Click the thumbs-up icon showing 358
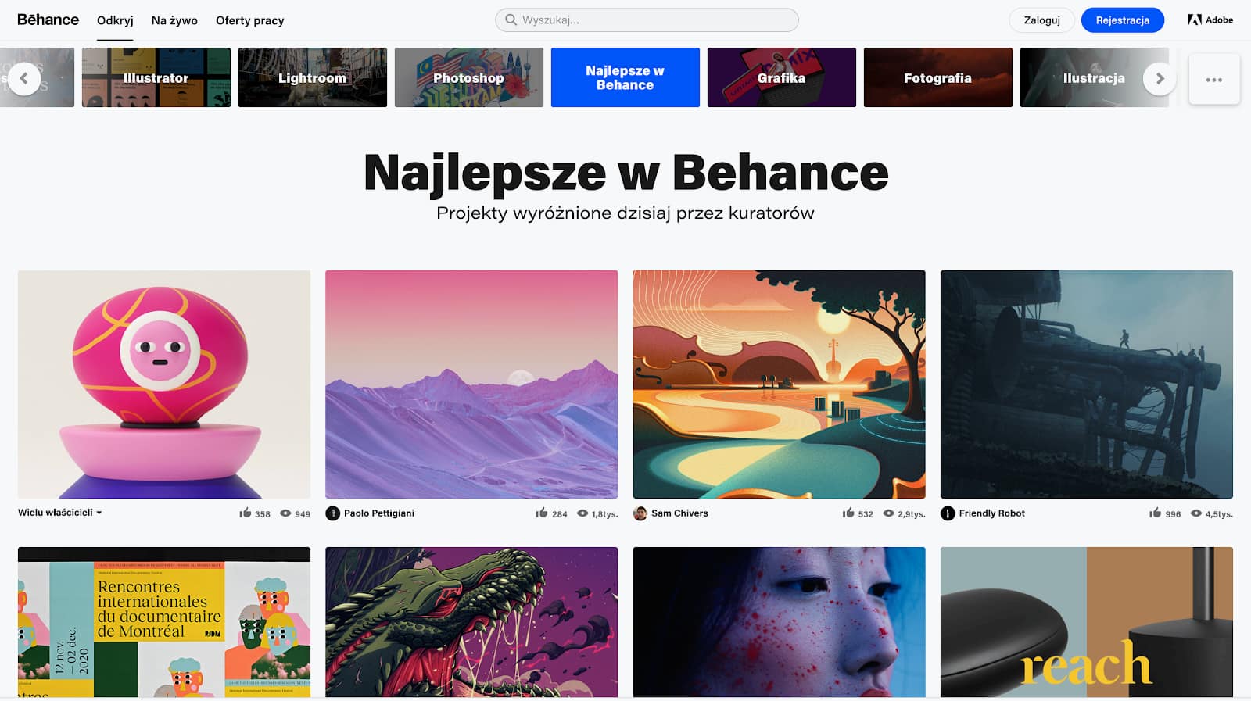Screen dimensions: 1251x701 click(x=246, y=513)
